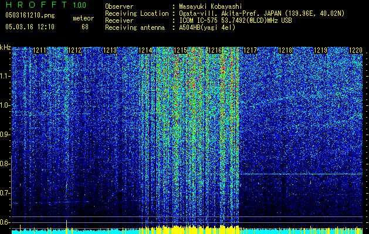Click the 'Observer' field label
The image size is (369, 234).
119,6
